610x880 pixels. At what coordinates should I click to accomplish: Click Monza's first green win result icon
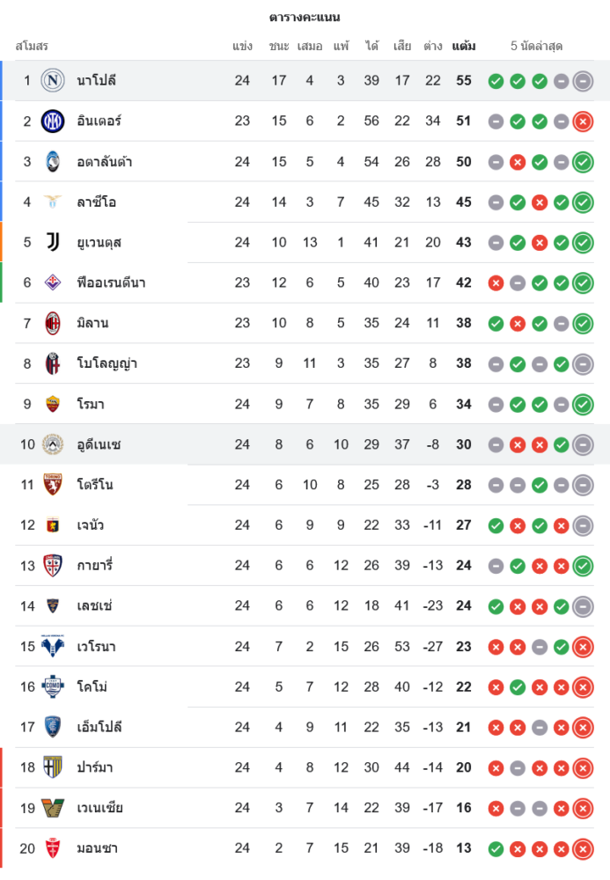(x=496, y=848)
